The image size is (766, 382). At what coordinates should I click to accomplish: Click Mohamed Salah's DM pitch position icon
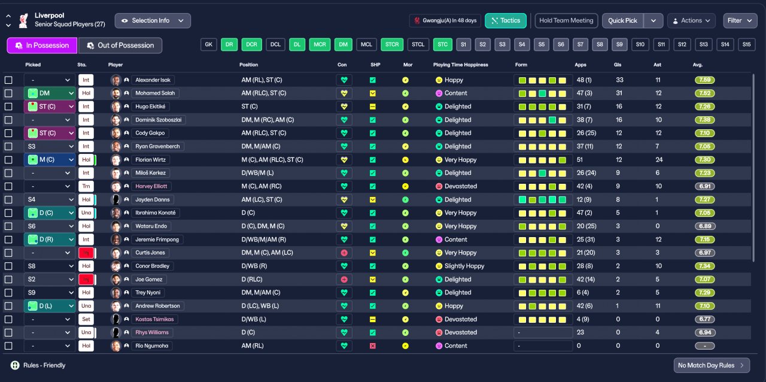click(33, 93)
